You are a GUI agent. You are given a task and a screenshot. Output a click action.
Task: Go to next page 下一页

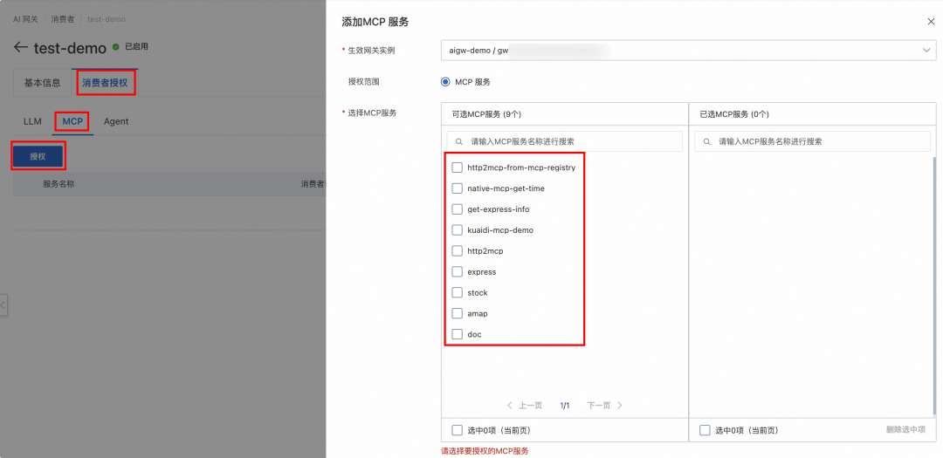coord(604,406)
